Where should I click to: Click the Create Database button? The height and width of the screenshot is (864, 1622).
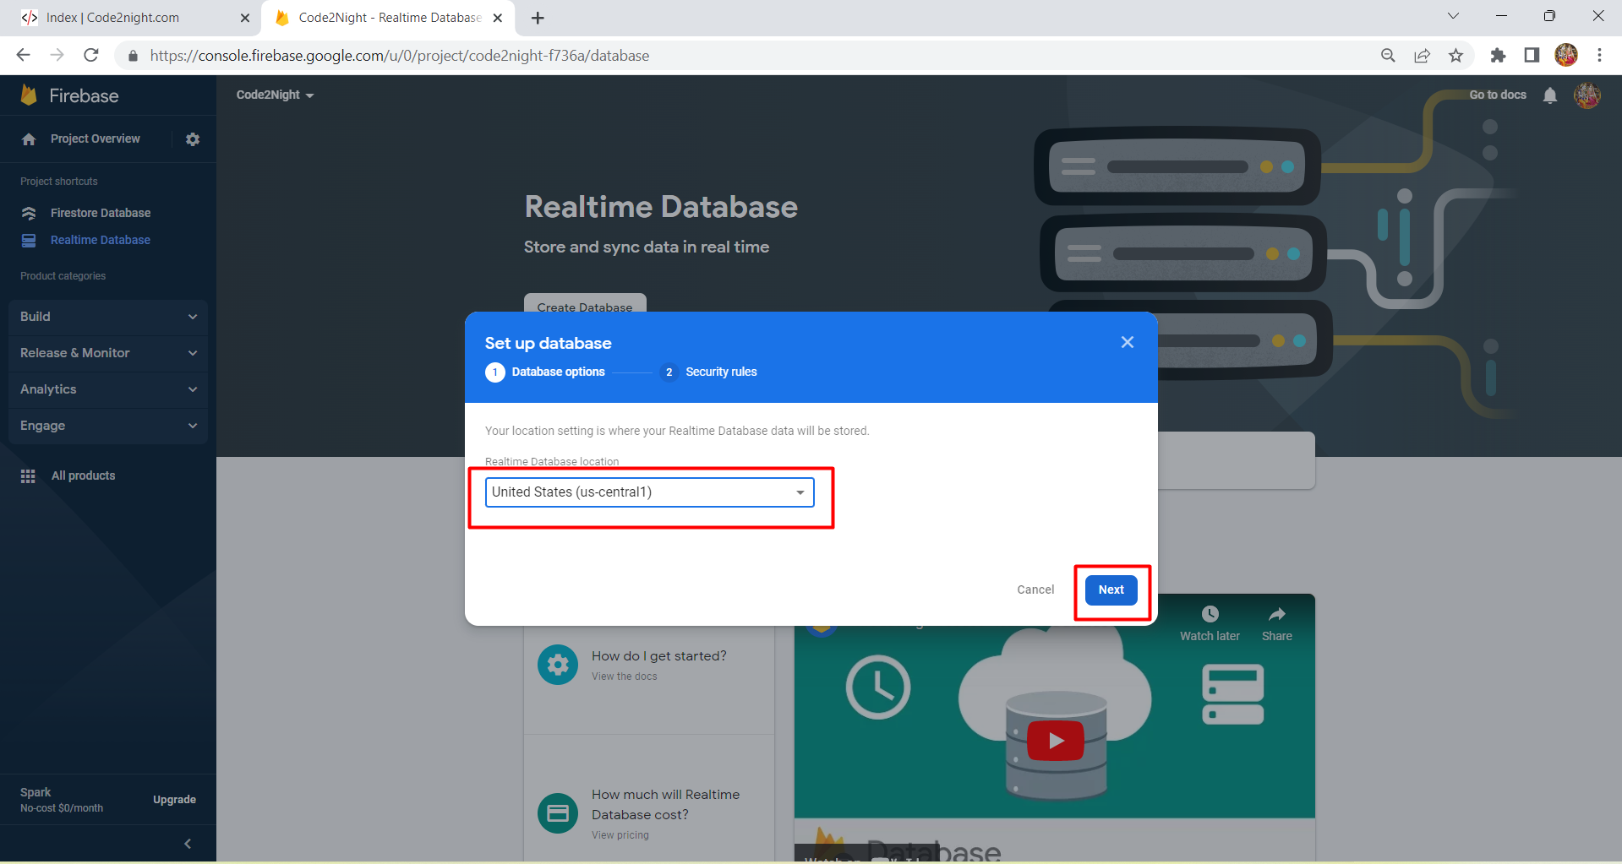(x=585, y=305)
